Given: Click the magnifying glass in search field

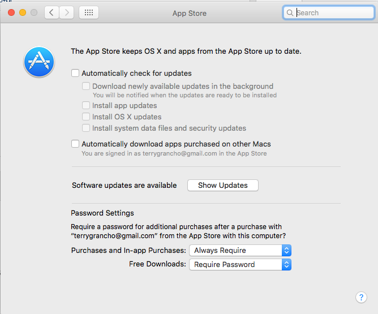Looking at the screenshot, I should (x=290, y=13).
